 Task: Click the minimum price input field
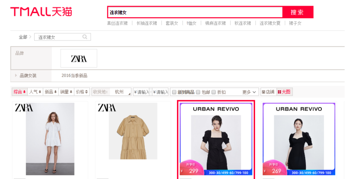click(x=141, y=92)
